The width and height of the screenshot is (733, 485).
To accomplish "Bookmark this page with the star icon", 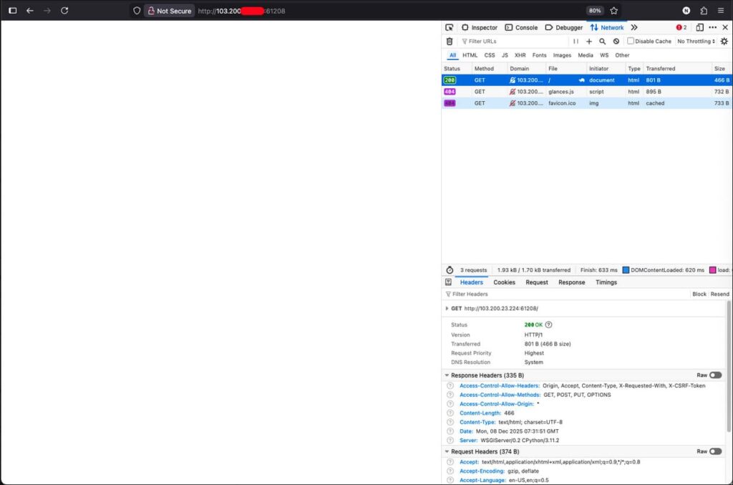I will click(x=613, y=11).
